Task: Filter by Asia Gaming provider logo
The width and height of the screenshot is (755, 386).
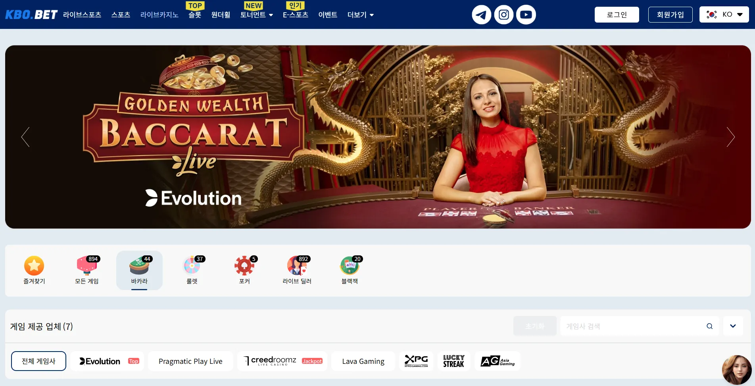Action: (x=497, y=361)
